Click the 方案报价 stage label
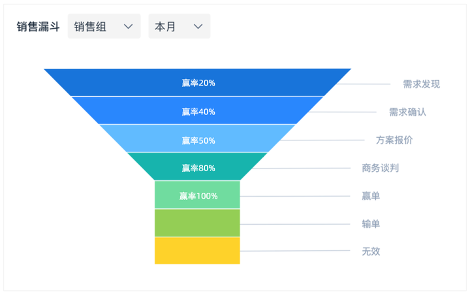Viewport: 470px width, 294px height. pos(394,140)
